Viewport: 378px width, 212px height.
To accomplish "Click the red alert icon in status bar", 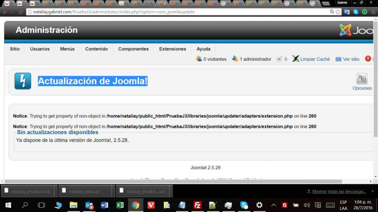I will click(x=368, y=58).
